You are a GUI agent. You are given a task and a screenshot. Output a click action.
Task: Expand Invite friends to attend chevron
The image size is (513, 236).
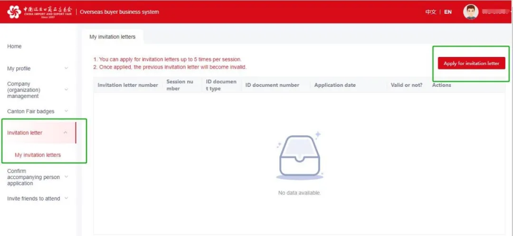point(66,198)
